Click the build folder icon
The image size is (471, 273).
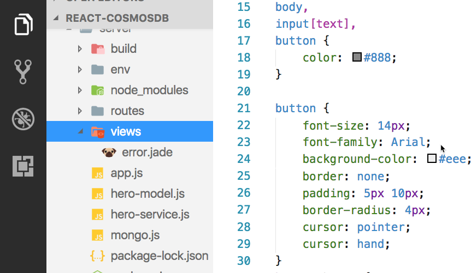pos(98,48)
